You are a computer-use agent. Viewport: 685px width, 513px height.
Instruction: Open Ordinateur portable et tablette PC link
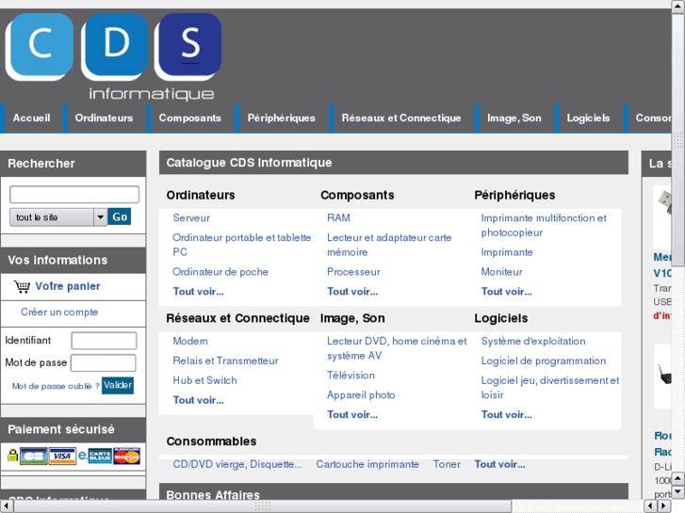[x=241, y=245]
